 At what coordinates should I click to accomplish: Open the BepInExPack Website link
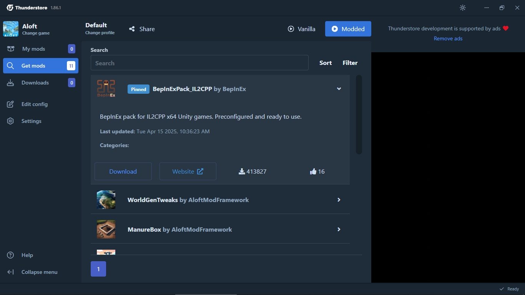pos(188,171)
